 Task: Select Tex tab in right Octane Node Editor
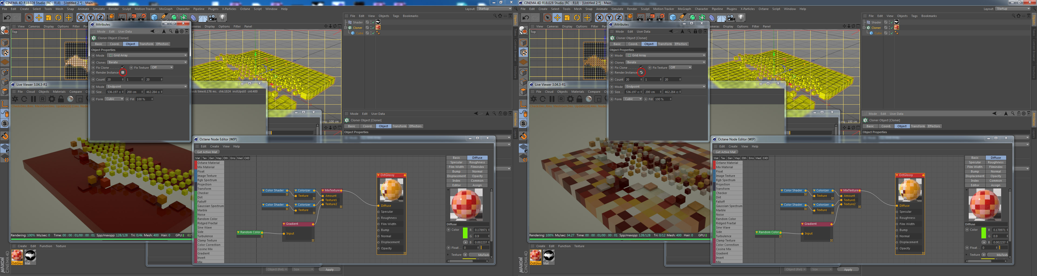pyautogui.click(x=723, y=158)
